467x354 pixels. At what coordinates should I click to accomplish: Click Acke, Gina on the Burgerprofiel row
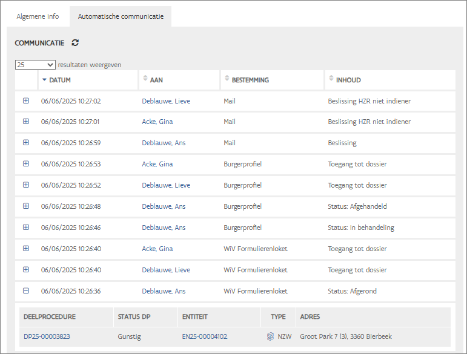[157, 164]
